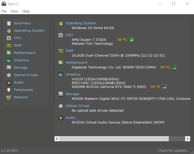Click the Speccy app icon in title bar
Viewport: 194px width, 154px height.
click(4, 4)
